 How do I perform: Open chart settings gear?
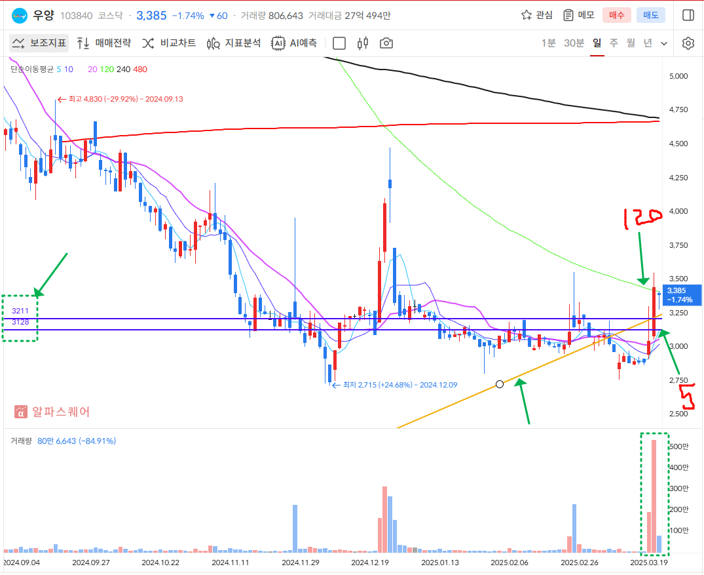pos(688,43)
